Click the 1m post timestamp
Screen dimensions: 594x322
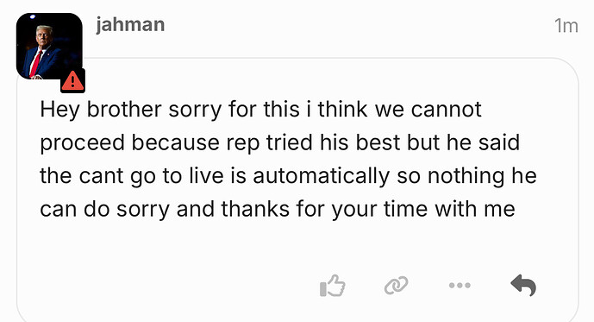[x=566, y=26]
